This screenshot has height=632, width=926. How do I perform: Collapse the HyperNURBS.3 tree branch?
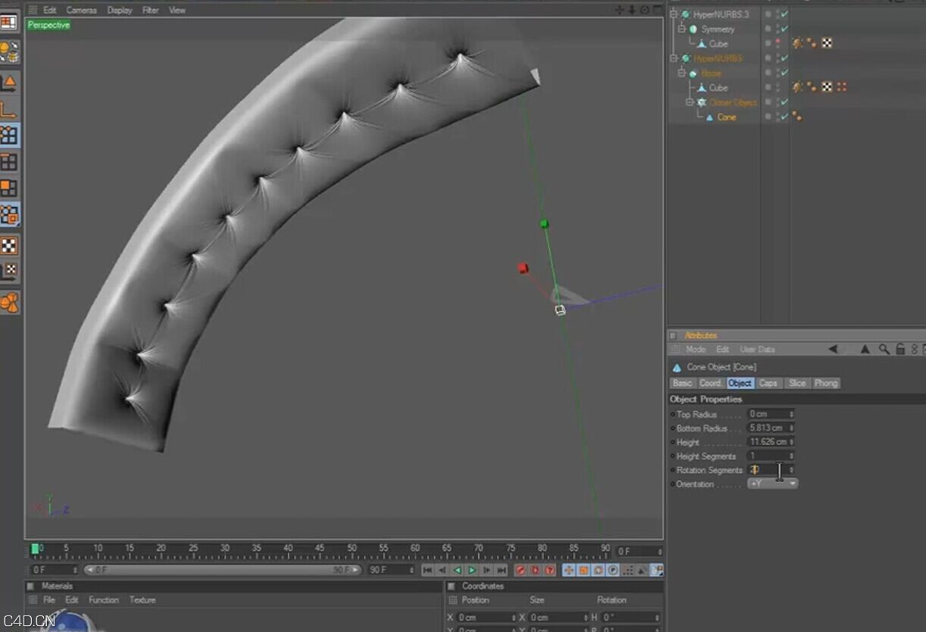pyautogui.click(x=673, y=14)
